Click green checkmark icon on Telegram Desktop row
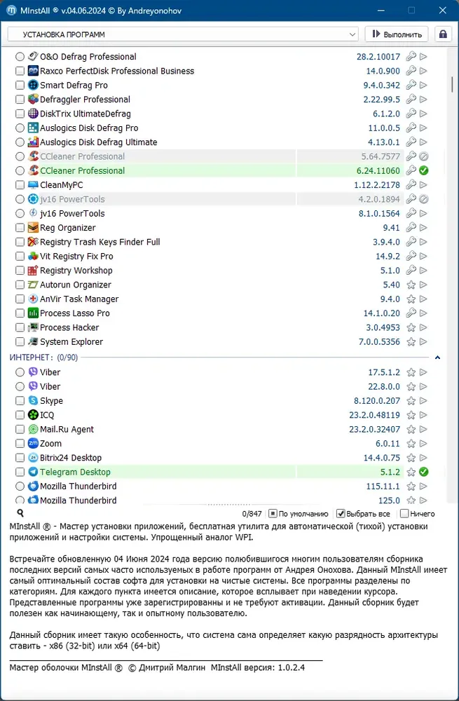This screenshot has height=701, width=459. point(424,472)
